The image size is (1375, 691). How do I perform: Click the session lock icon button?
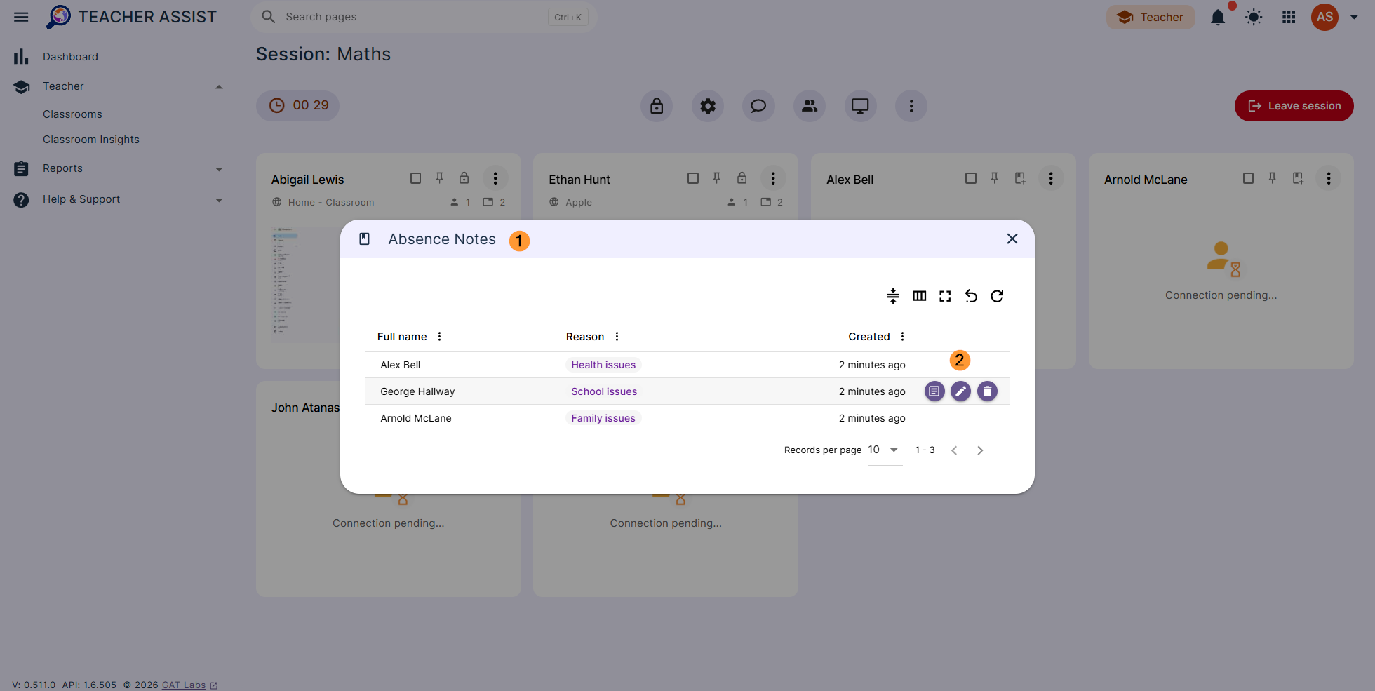coord(657,106)
